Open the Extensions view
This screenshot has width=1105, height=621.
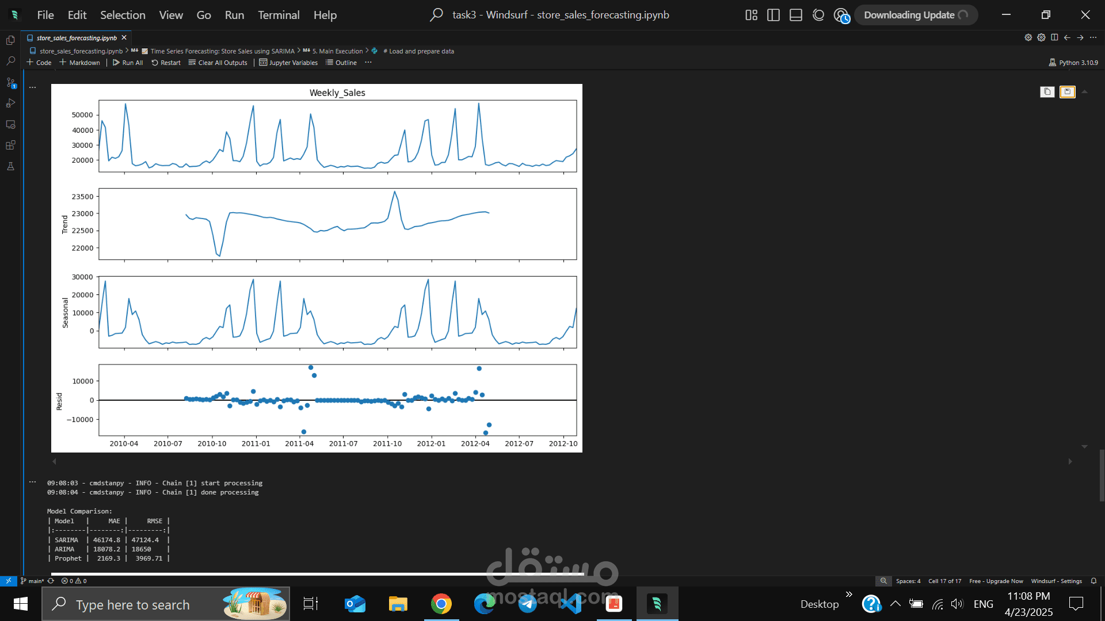pos(10,145)
